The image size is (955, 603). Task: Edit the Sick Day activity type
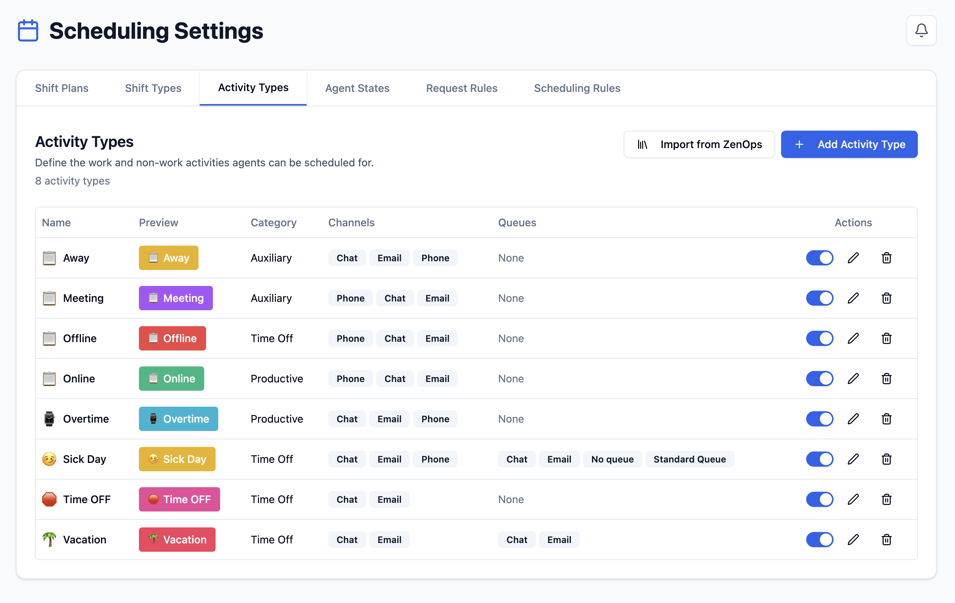[853, 459]
